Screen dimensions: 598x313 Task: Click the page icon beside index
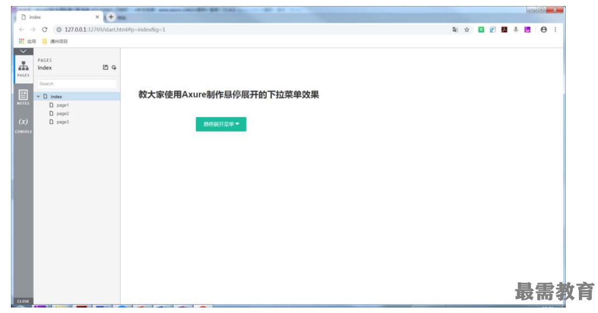(45, 96)
